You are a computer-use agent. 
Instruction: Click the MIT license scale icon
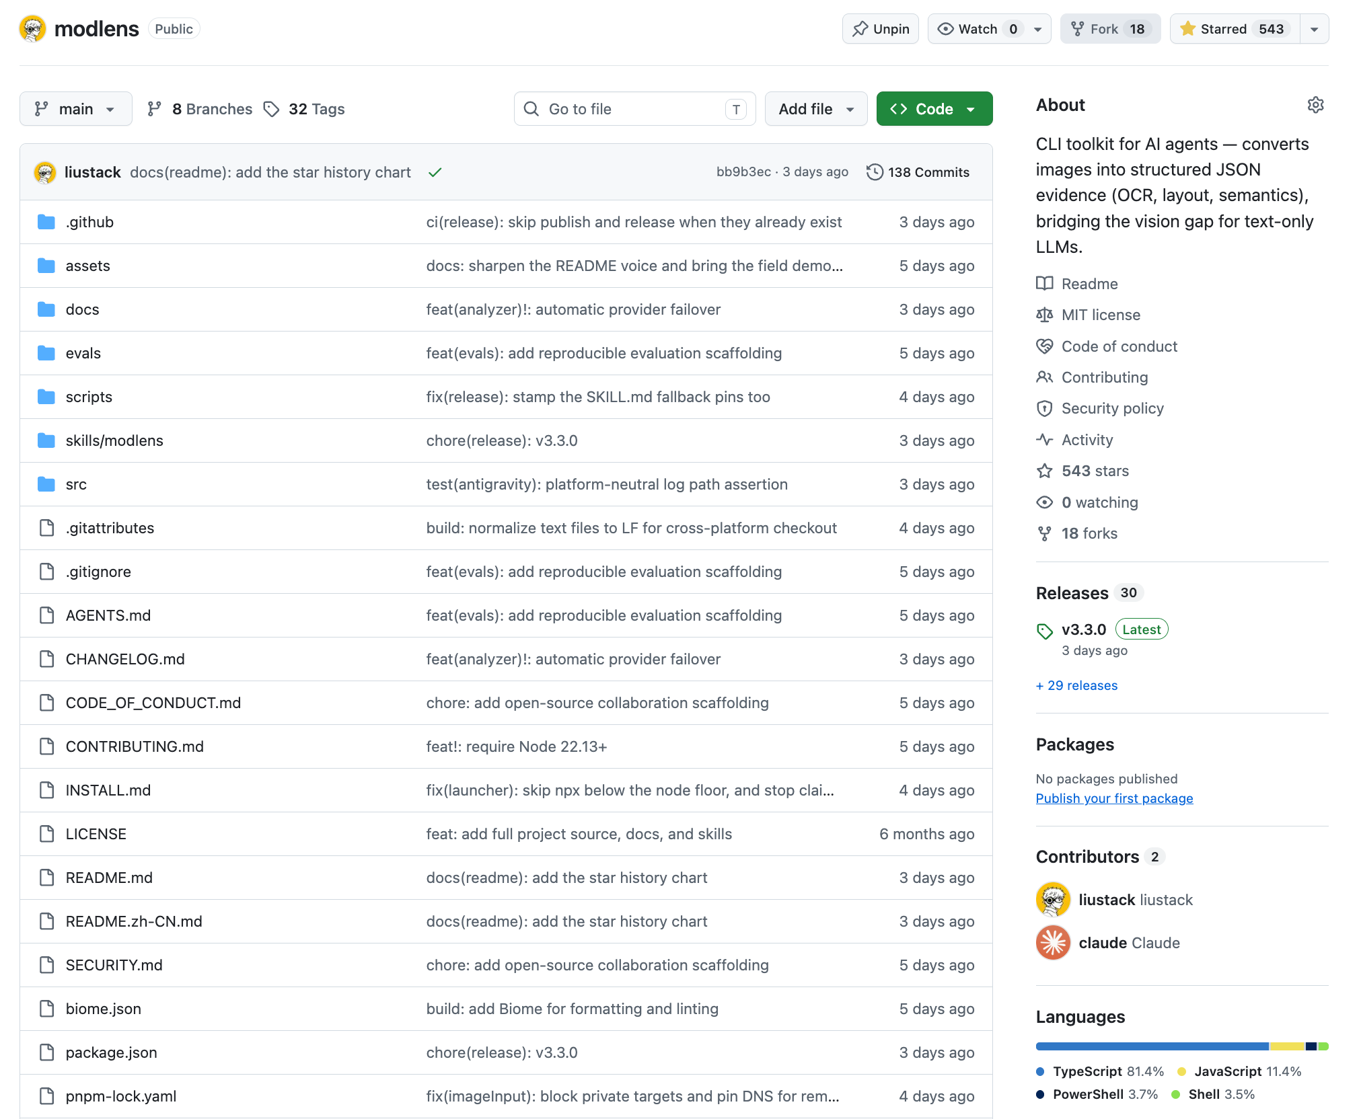pos(1044,315)
